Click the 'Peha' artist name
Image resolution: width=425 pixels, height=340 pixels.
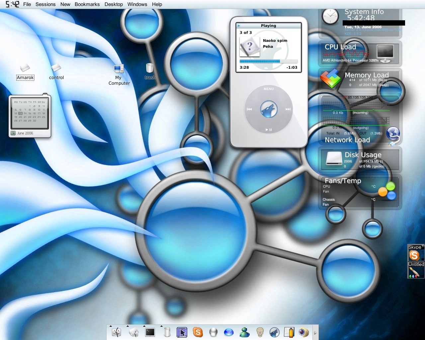[x=268, y=46]
